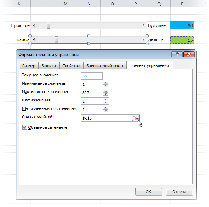Screen dimensions: 209x207
Task: Click left arrow of Прошлое scrollbar
Action: tap(34, 25)
